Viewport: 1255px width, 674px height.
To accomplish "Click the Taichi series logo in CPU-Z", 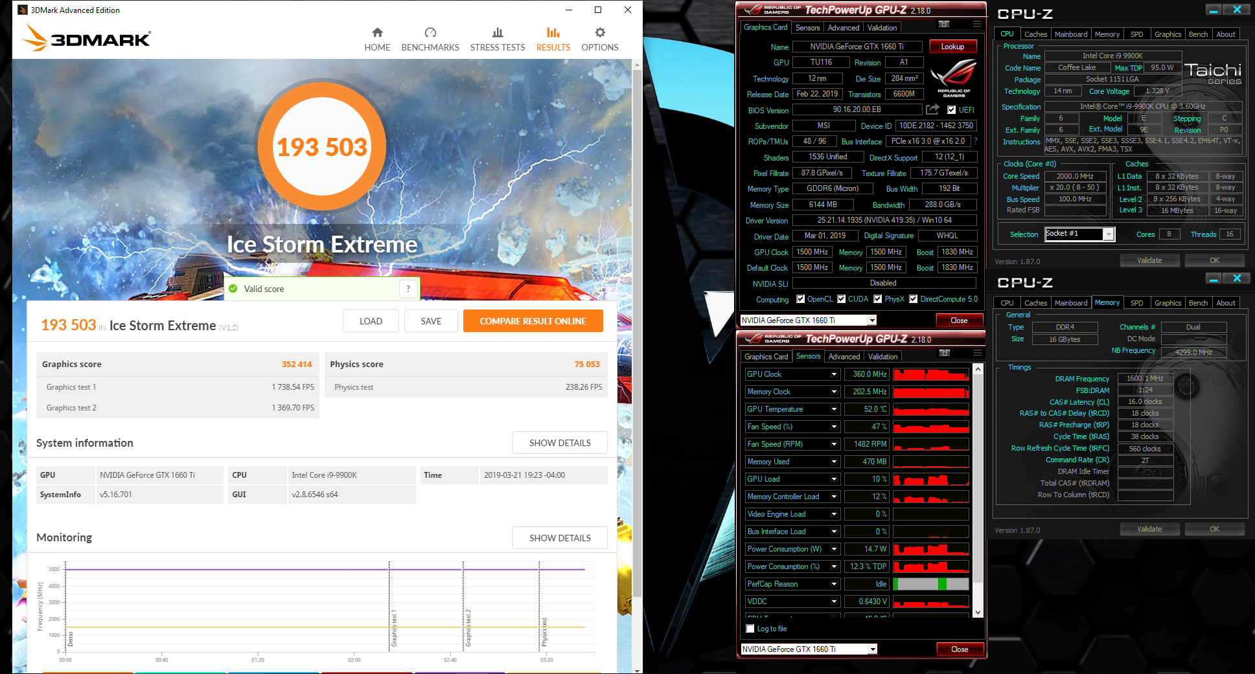I will (1213, 73).
